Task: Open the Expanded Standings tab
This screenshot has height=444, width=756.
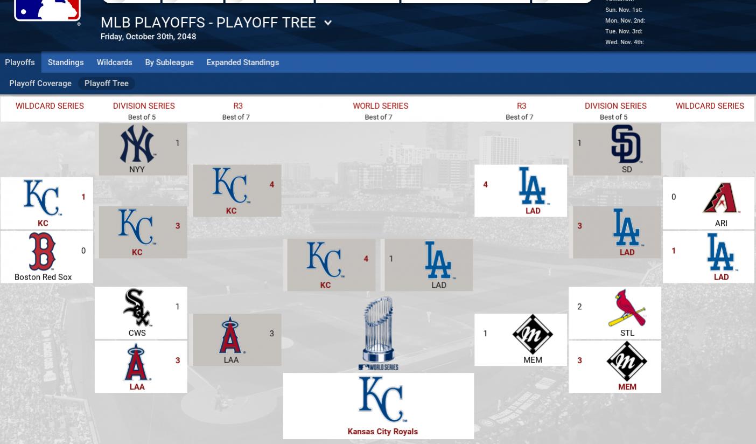Action: click(242, 63)
